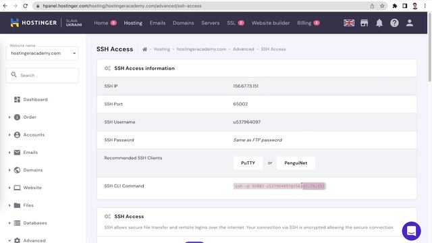Expand the Emails sidebar section
Viewport: 432px width, 243px height.
(x=9, y=153)
